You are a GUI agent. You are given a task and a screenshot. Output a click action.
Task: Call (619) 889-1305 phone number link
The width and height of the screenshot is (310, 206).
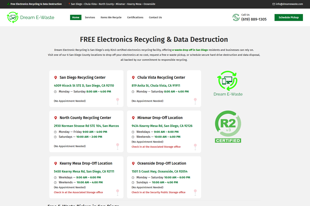[254, 19]
